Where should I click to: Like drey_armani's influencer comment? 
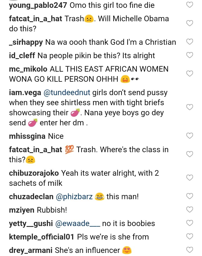click(190, 250)
